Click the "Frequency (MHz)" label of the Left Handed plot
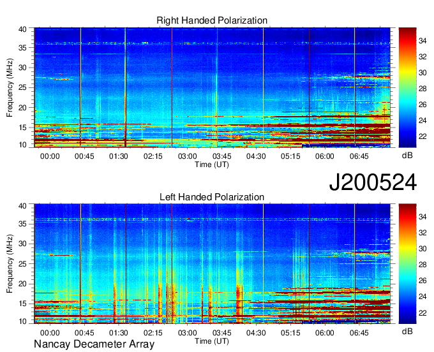The height and width of the screenshot is (352, 434). tap(10, 264)
